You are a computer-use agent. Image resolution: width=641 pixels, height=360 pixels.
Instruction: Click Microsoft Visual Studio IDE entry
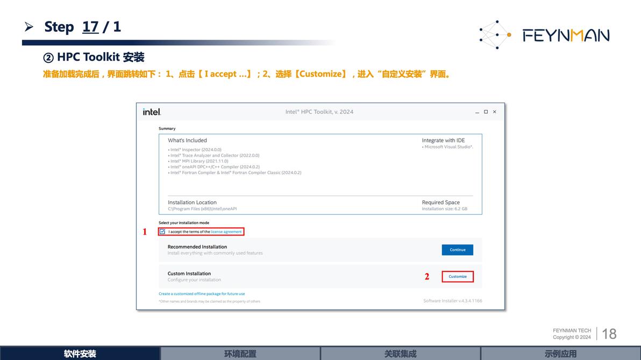click(447, 147)
